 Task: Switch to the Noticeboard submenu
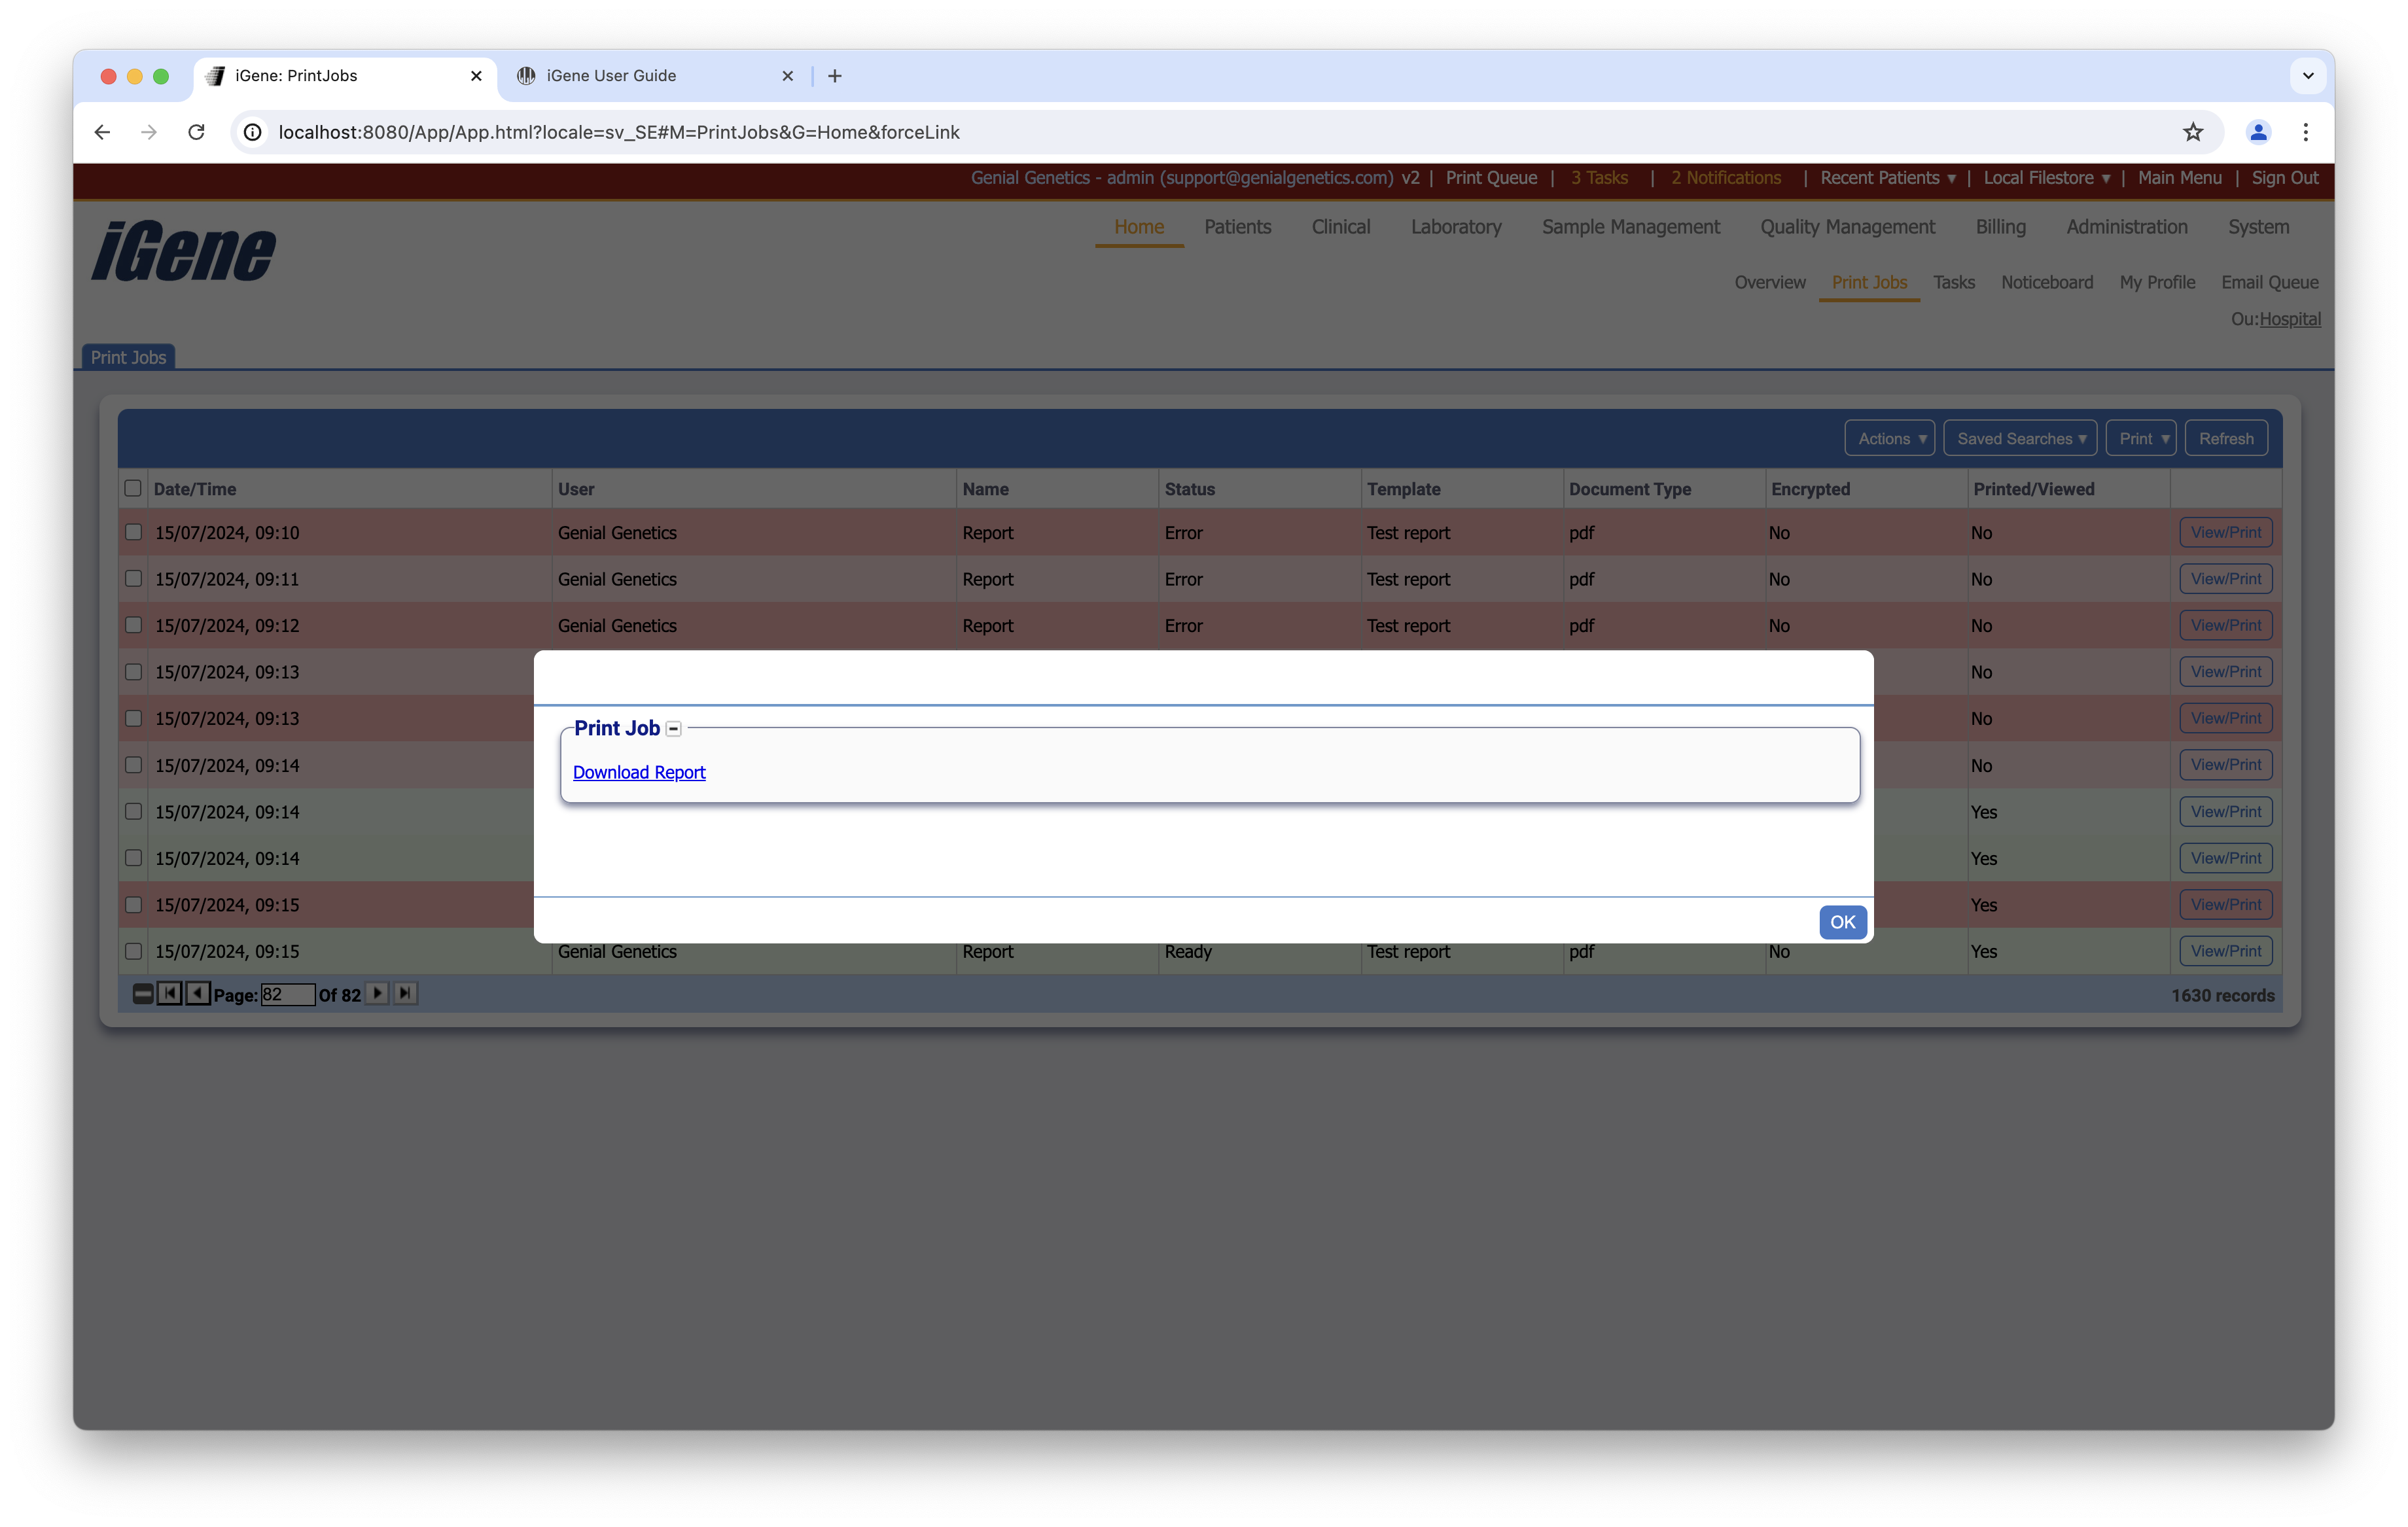[2047, 282]
